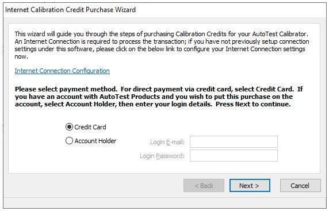329x211 pixels.
Task: Click the Next > button
Action: [x=250, y=186]
